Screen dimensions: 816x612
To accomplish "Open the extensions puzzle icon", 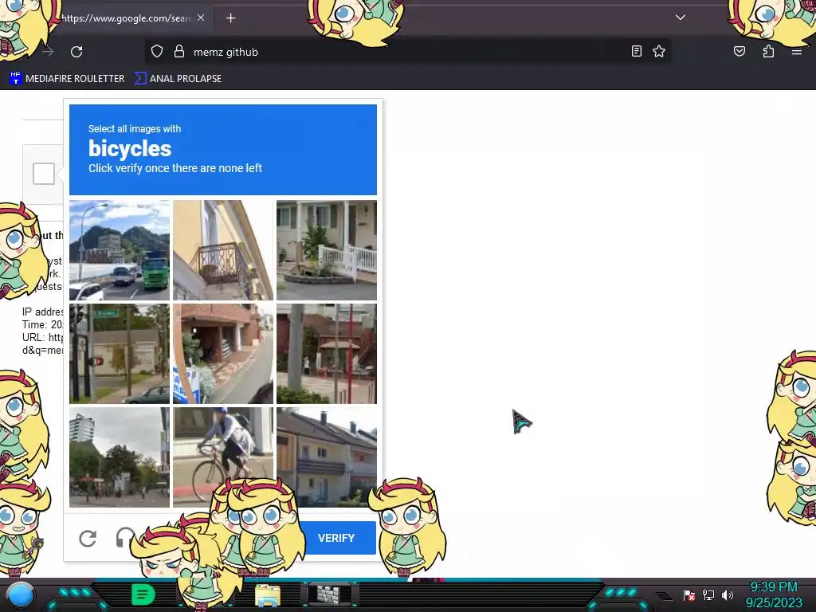I will pos(768,51).
